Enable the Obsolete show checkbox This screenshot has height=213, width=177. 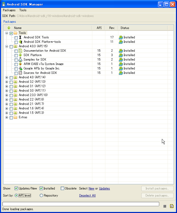coord(62,188)
